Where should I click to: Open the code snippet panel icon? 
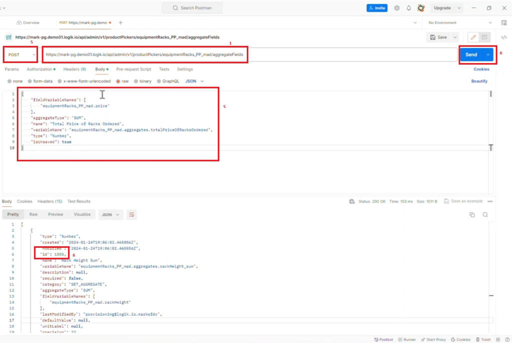point(504,37)
